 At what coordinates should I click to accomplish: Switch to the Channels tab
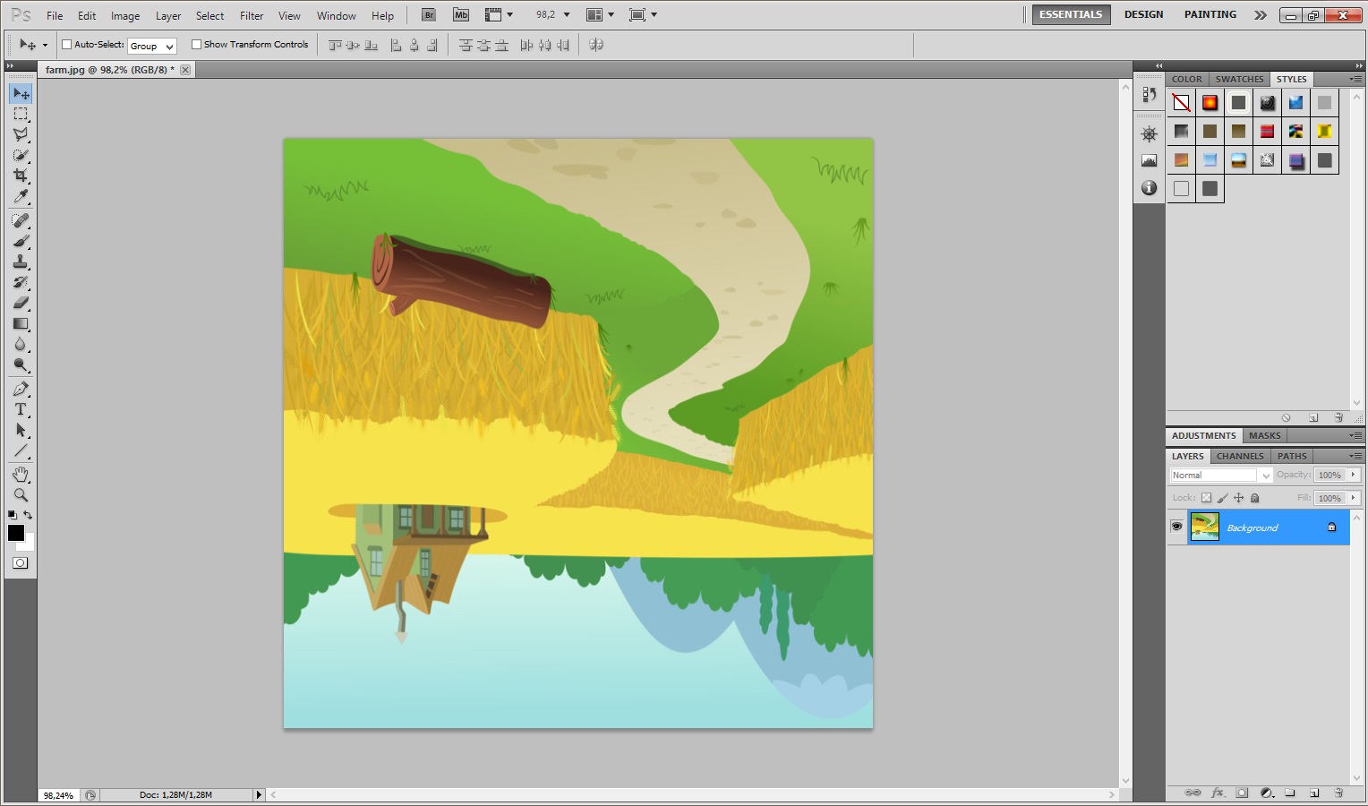(1239, 456)
